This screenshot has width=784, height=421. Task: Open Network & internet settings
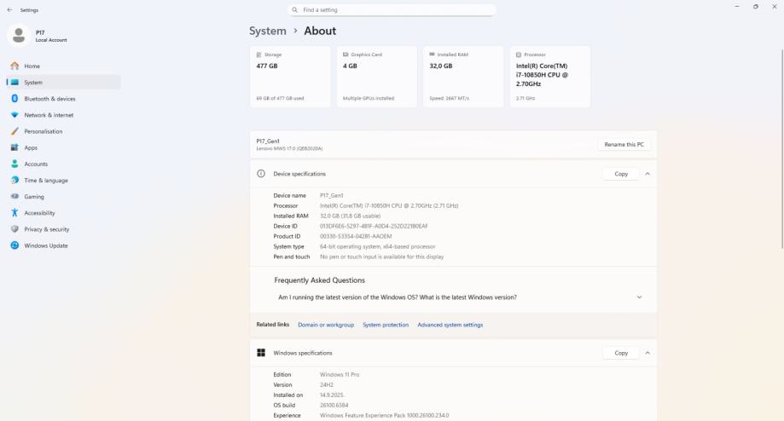click(49, 115)
